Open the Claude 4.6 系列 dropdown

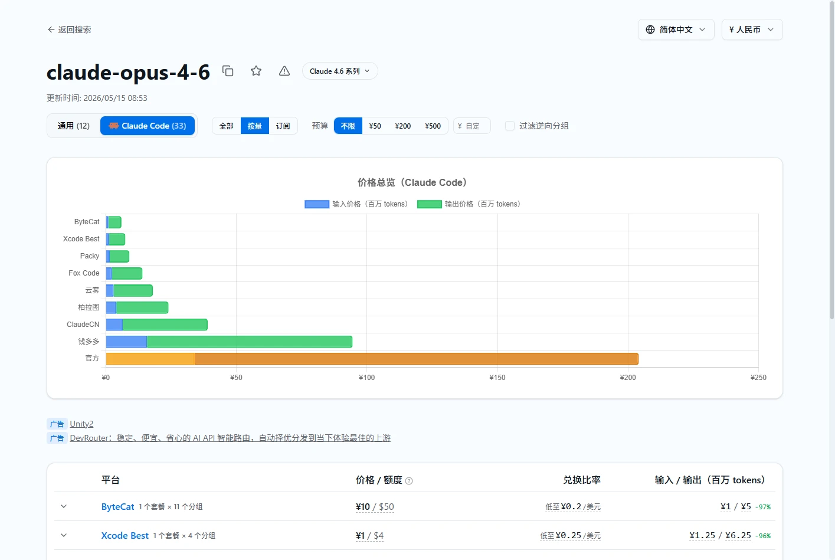340,71
